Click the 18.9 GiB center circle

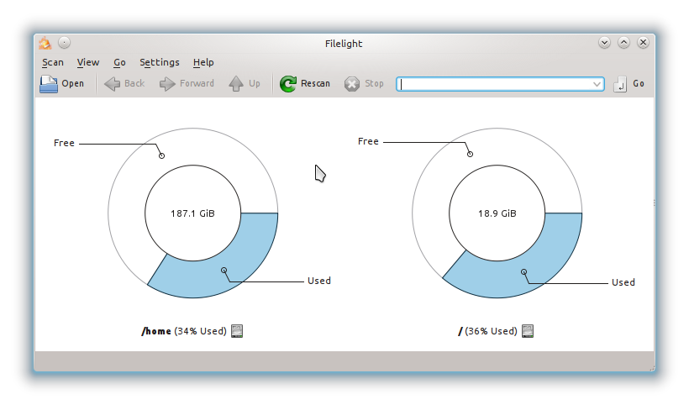(x=497, y=213)
